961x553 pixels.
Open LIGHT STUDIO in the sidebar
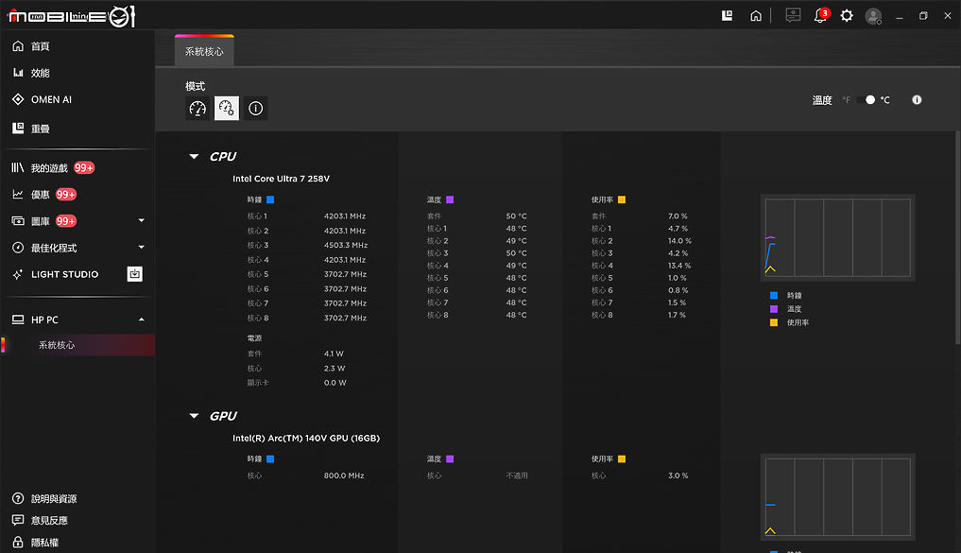(63, 274)
